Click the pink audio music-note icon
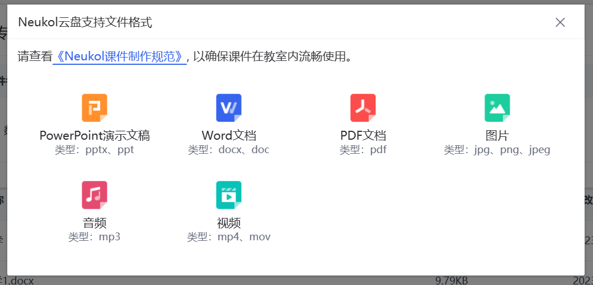593x285 pixels. [95, 195]
